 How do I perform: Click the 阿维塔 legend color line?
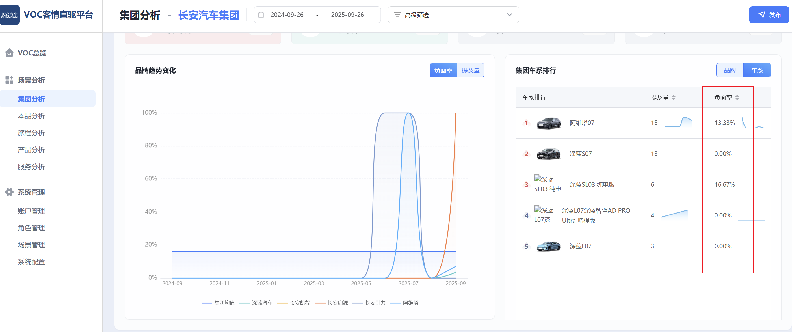(395, 303)
